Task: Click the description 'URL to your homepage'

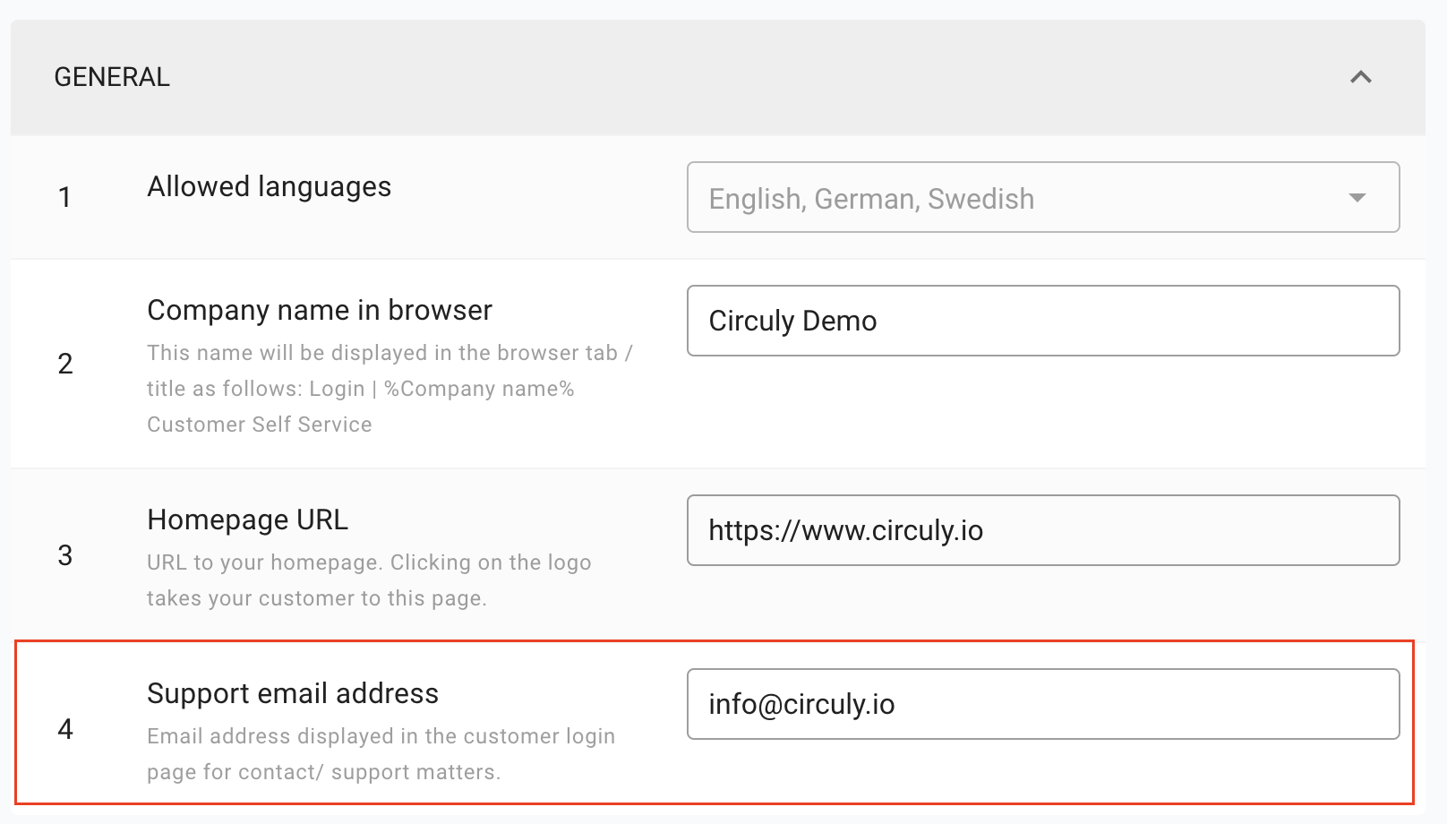Action: (x=369, y=580)
